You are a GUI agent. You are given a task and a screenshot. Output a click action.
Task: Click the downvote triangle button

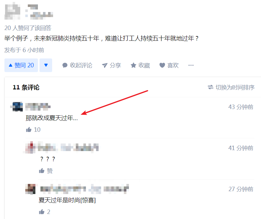pos(46,65)
